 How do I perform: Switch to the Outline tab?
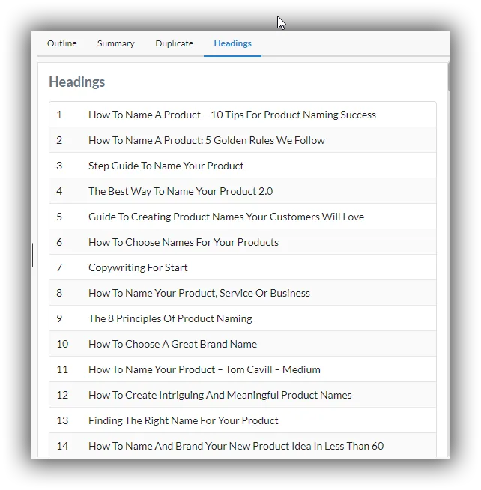tap(62, 43)
